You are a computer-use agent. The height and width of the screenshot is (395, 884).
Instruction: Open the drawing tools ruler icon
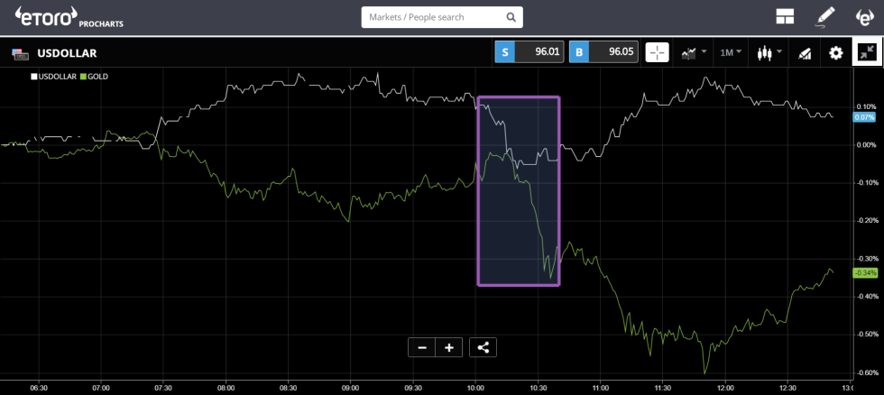[805, 52]
